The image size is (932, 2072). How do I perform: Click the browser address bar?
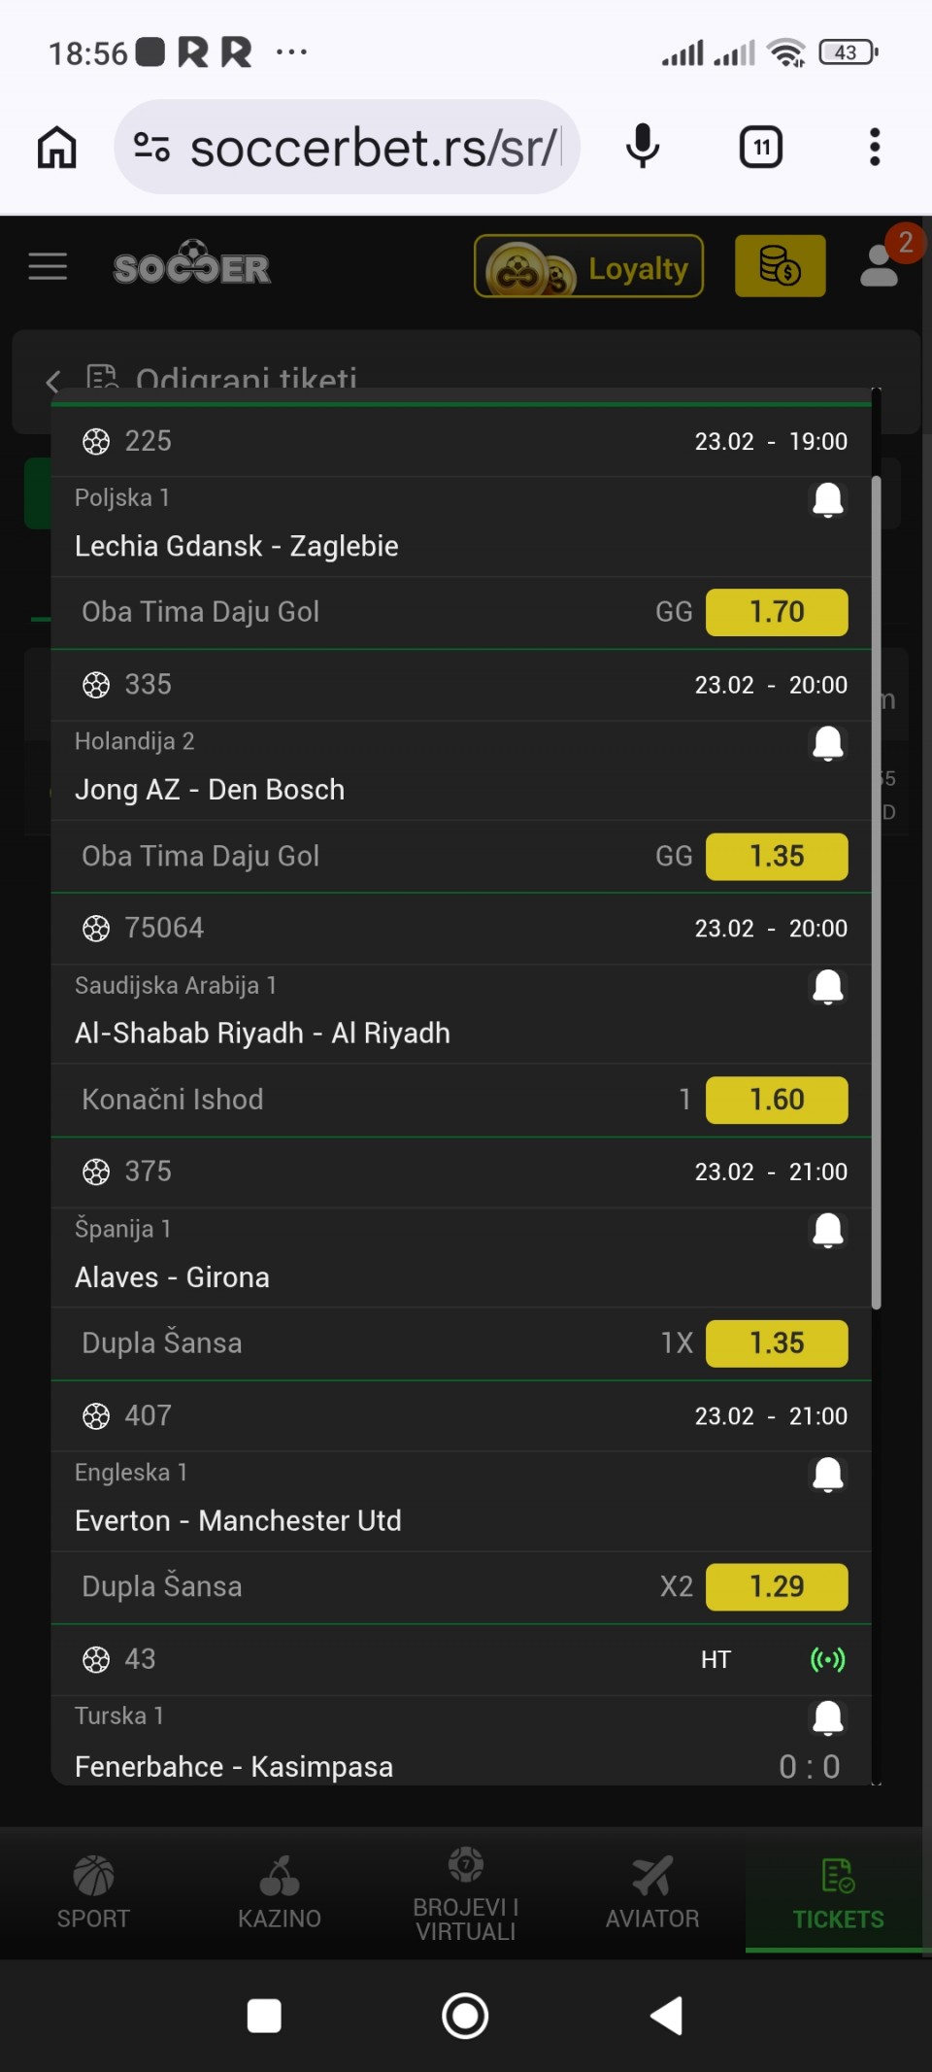(x=374, y=148)
